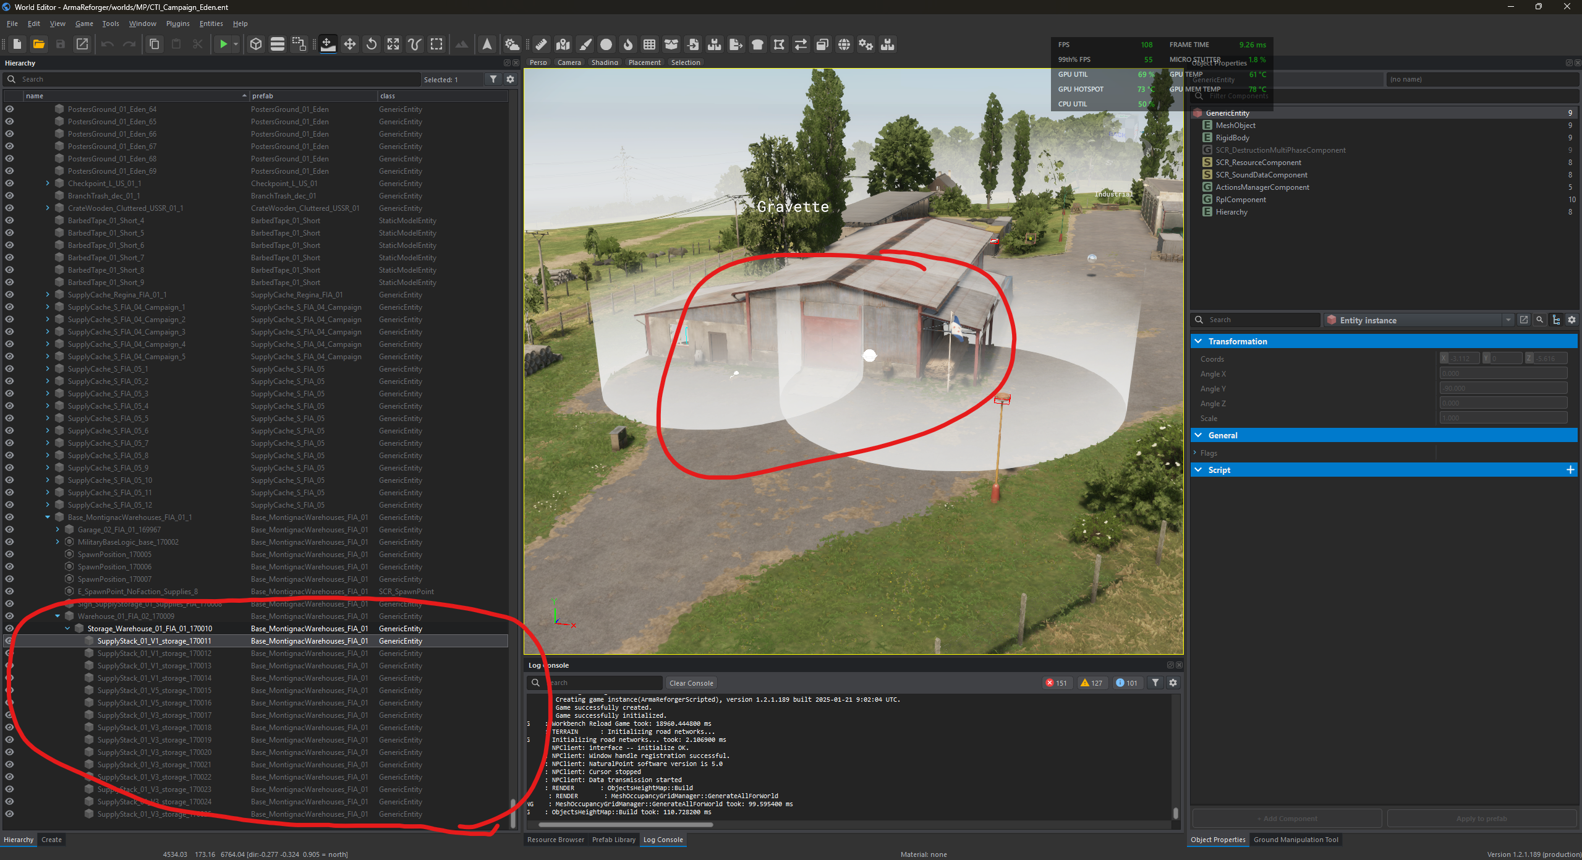
Task: Click the Clear Console button
Action: click(x=691, y=683)
